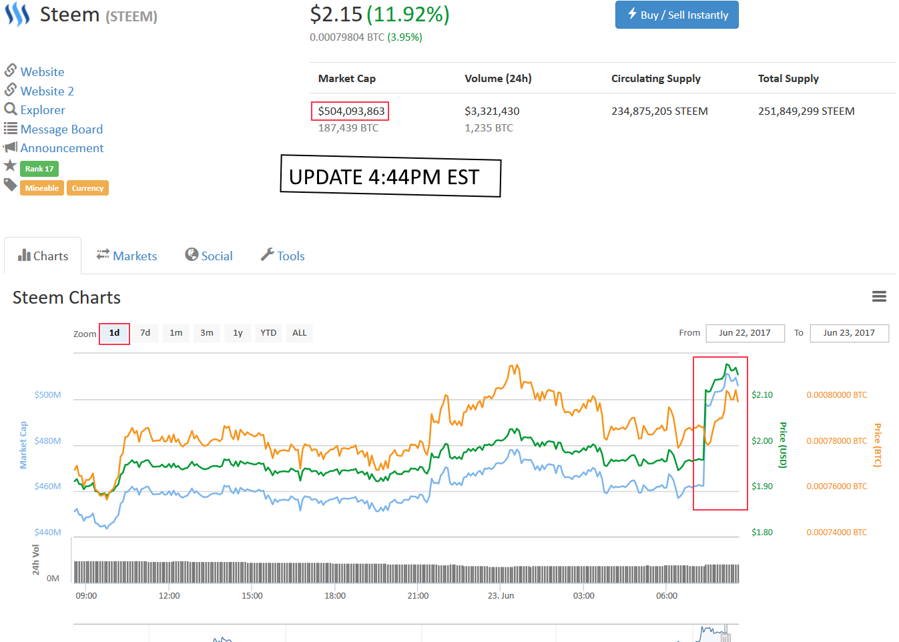Click the Volume (24h) column header
Viewport: 899px width, 642px height.
coord(498,78)
